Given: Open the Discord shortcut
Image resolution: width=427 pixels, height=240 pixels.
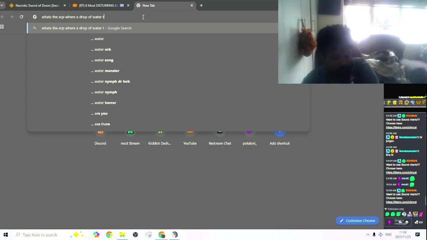Looking at the screenshot, I should pyautogui.click(x=100, y=138).
